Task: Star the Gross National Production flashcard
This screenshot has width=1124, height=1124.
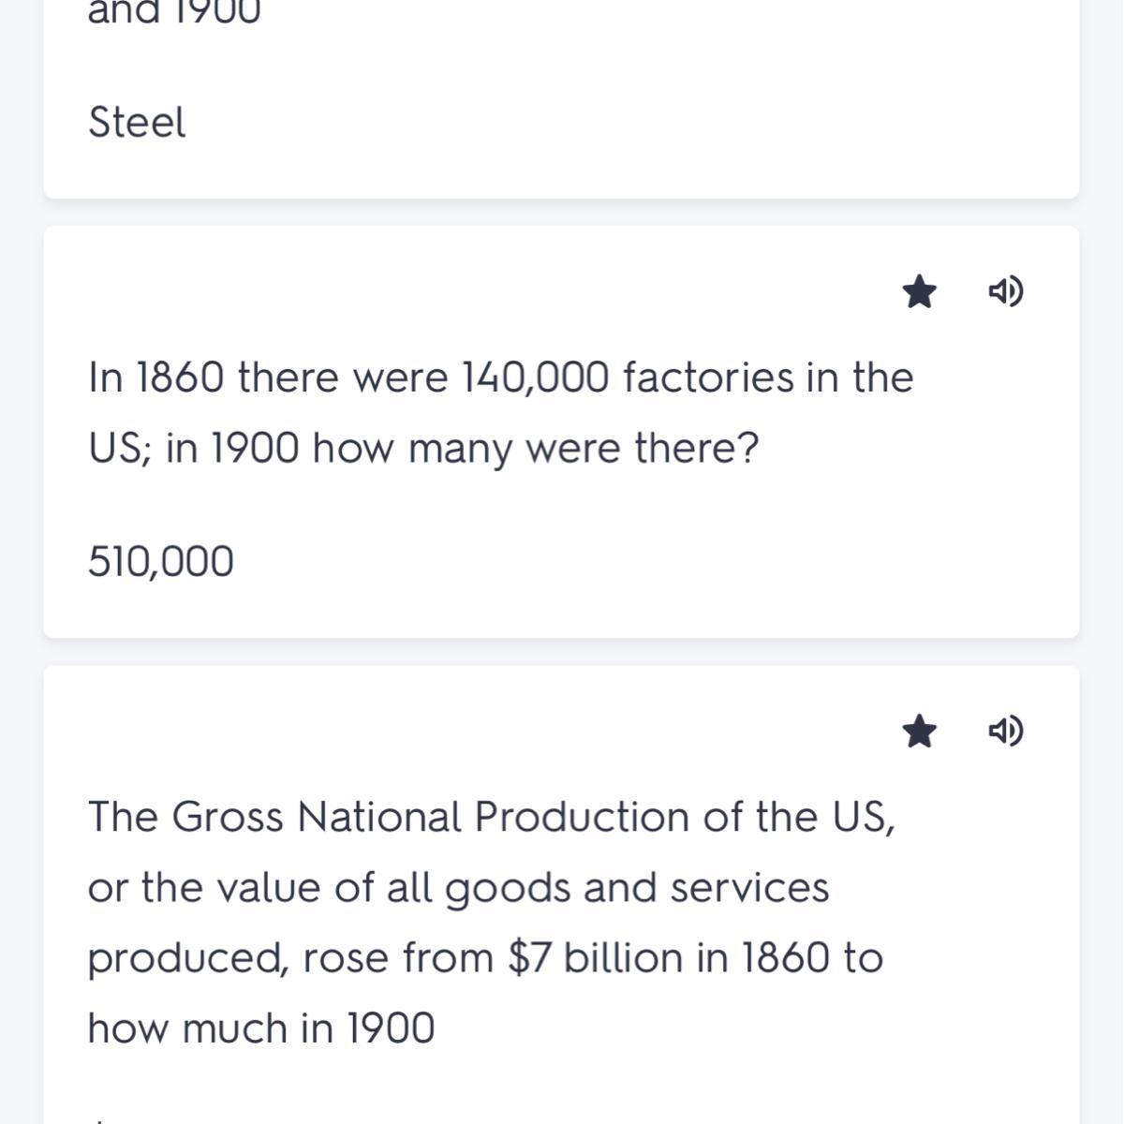Action: click(x=920, y=732)
